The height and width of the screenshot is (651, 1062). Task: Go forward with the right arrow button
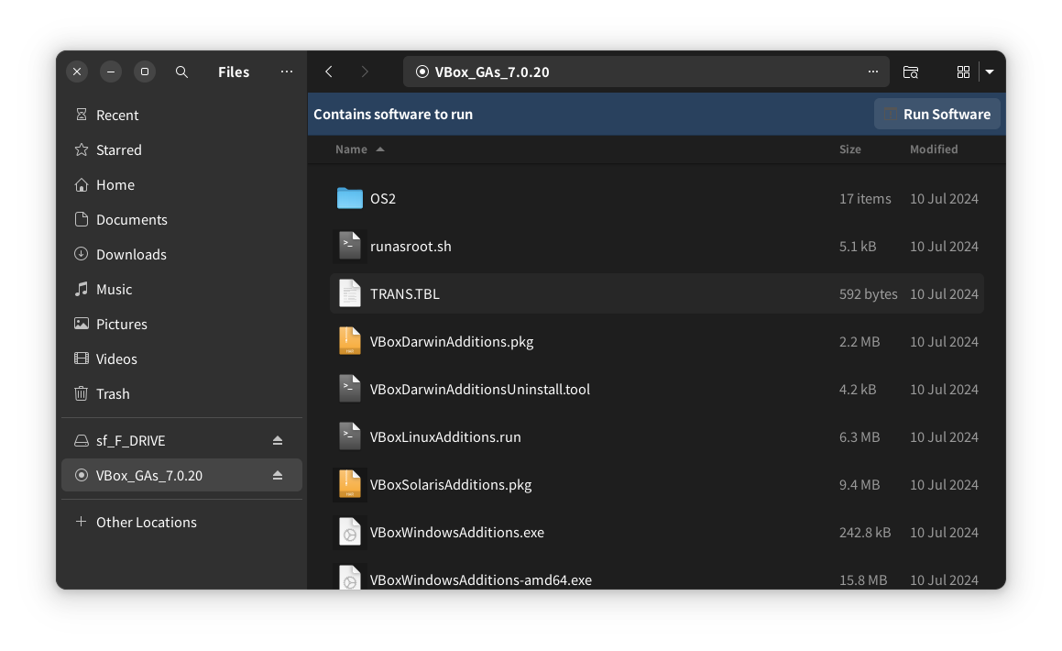tap(365, 72)
